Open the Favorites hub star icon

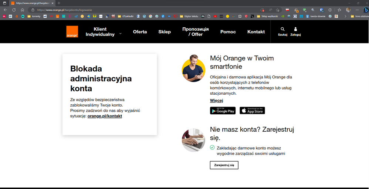(x=339, y=10)
